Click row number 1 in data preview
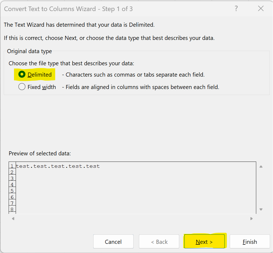Image resolution: width=273 pixels, height=253 pixels. point(12,166)
